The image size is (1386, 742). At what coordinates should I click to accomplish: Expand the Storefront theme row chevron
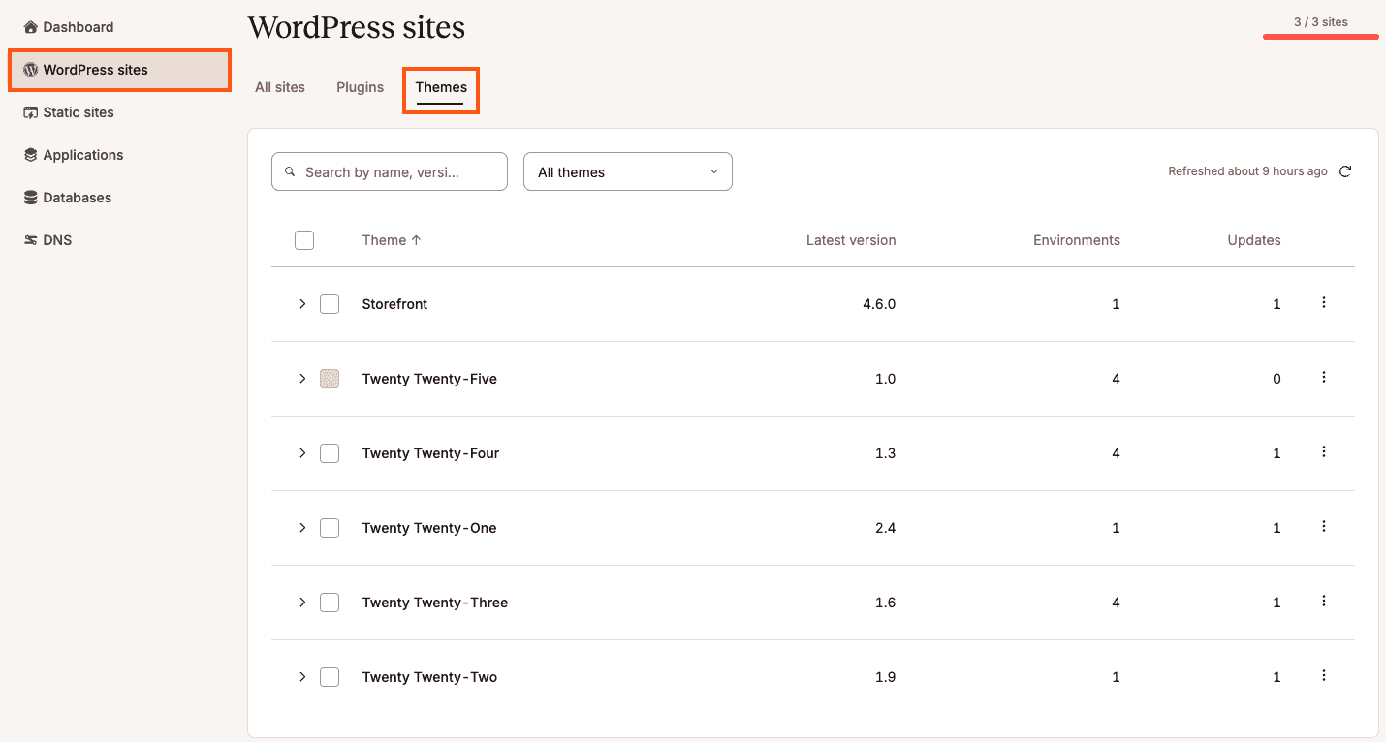coord(302,304)
